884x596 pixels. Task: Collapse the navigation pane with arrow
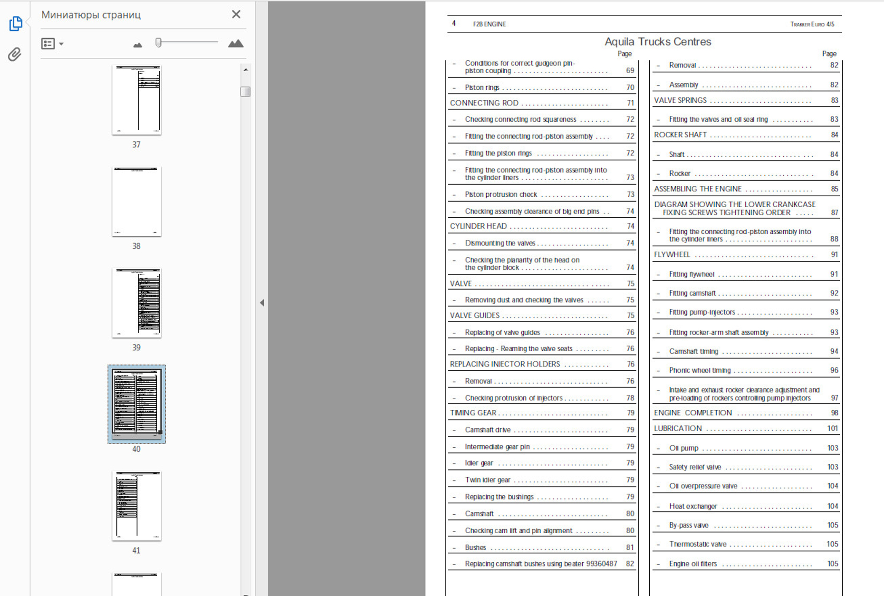262,302
